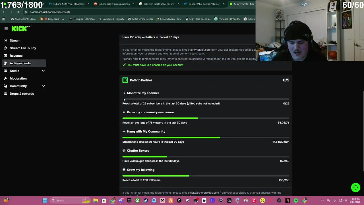
Task: Close the pokemon jungle set tab
Action: pyautogui.click(x=179, y=4)
